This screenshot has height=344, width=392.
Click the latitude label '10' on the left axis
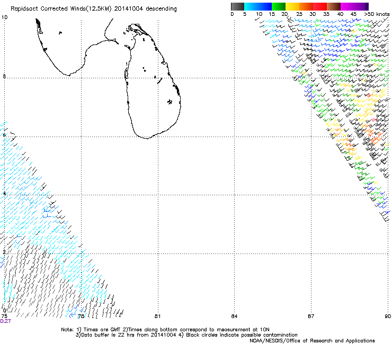click(4, 17)
